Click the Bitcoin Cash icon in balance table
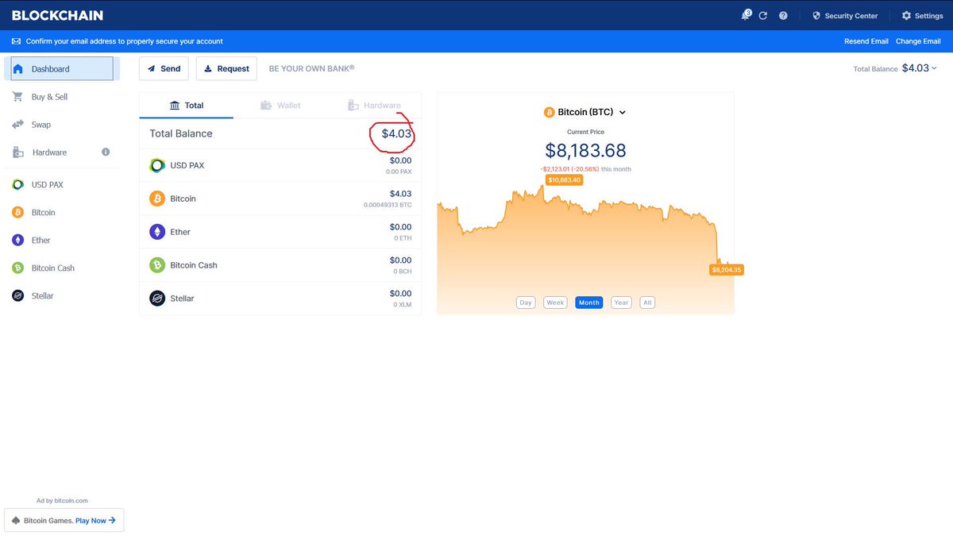953x536 pixels. click(157, 265)
